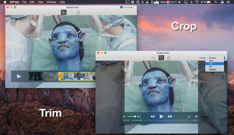Open the Wi-Fi menu bar icon
Image resolution: width=234 pixels, height=135 pixels.
[197, 2]
